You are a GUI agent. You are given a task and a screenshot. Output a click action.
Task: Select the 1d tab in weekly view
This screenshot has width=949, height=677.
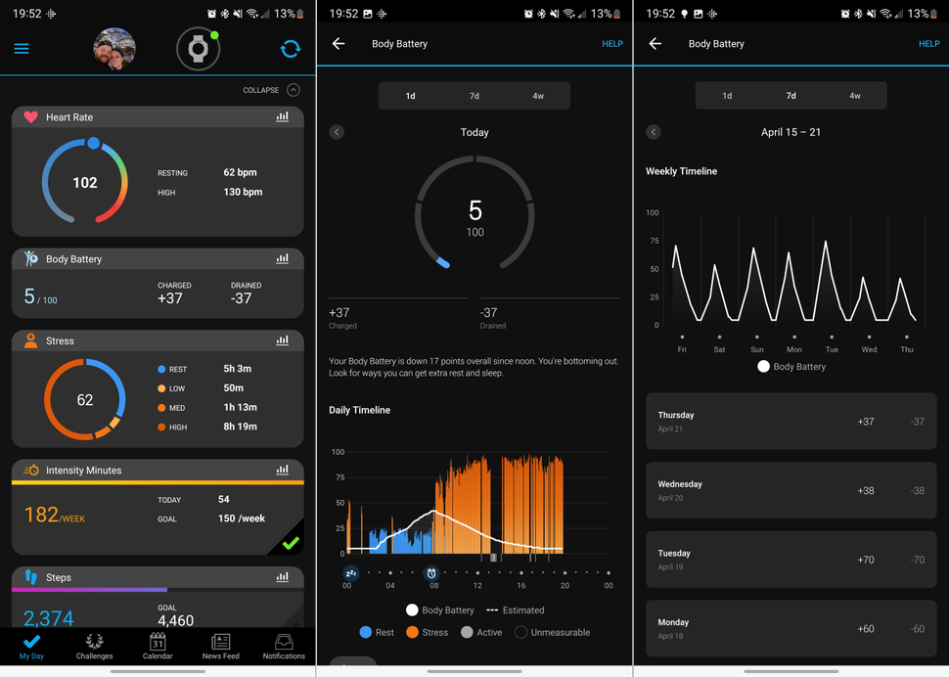[728, 95]
